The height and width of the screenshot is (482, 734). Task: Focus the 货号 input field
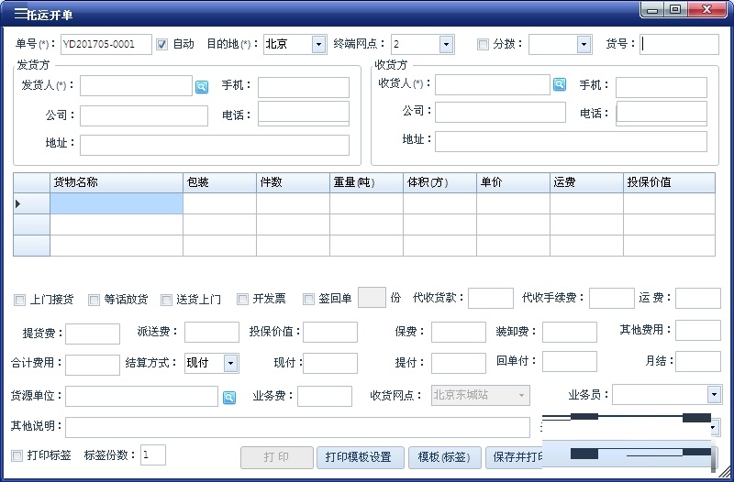coord(679,44)
